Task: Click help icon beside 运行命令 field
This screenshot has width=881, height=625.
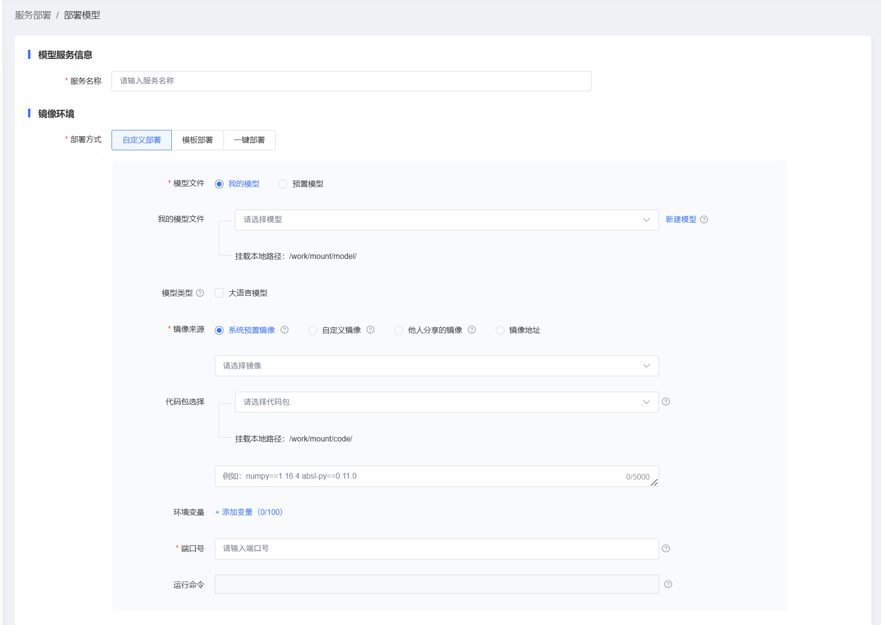Action: pyautogui.click(x=668, y=584)
